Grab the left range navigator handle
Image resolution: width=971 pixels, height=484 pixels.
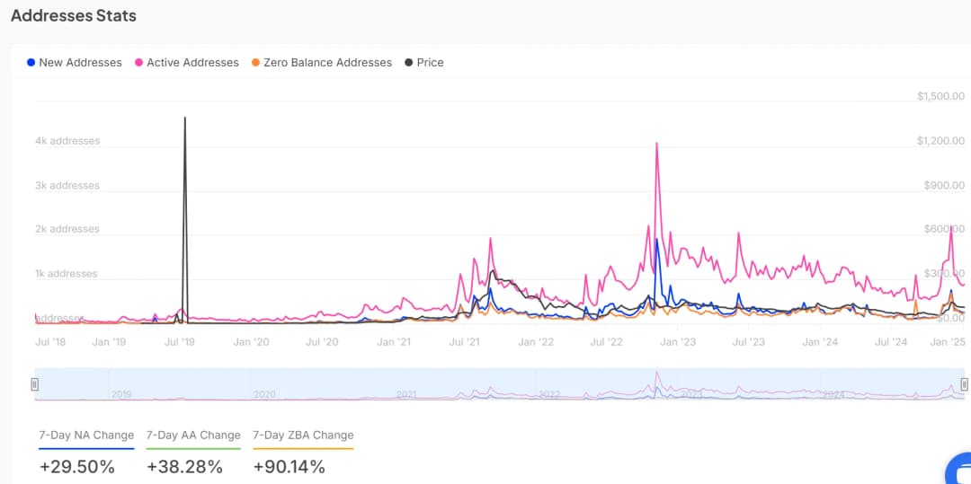tap(35, 384)
